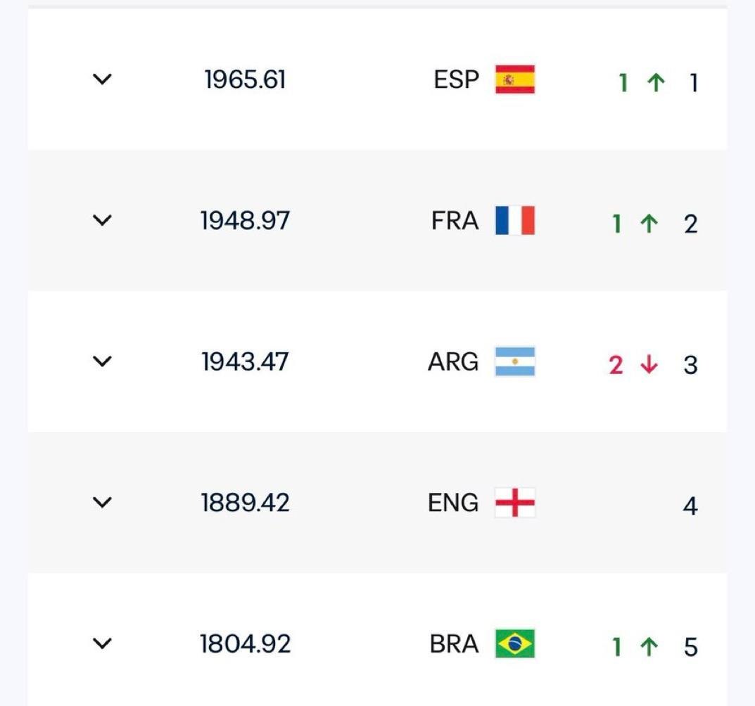The height and width of the screenshot is (706, 755).
Task: Click the points value 1965.61
Action: 245,79
